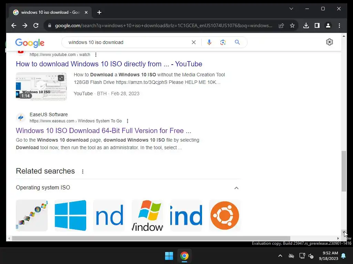Image resolution: width=353 pixels, height=264 pixels.
Task: Open Chrome three-dot menu
Action: pos(339,25)
